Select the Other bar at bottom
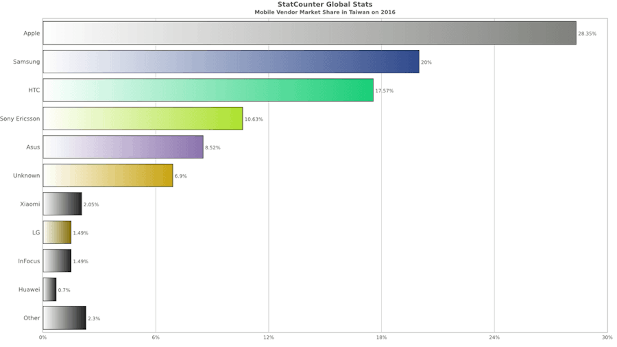Screen dimensions: 617x347 (65, 318)
